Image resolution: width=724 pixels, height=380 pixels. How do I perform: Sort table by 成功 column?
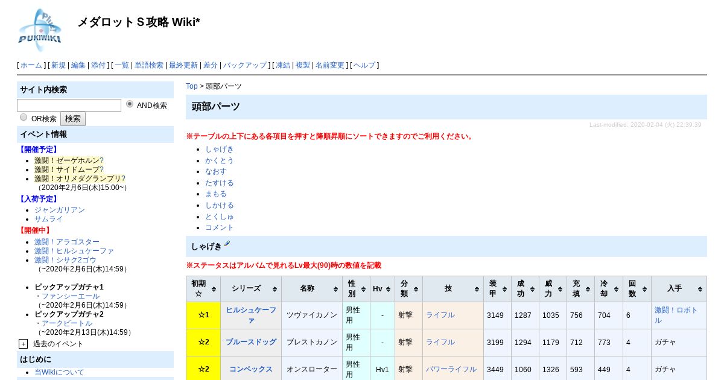coord(525,289)
